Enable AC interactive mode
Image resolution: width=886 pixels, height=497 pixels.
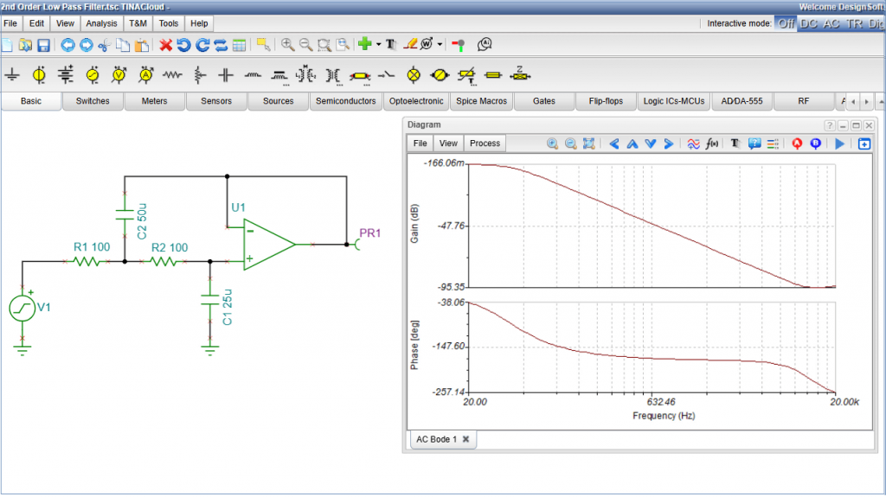(x=831, y=23)
